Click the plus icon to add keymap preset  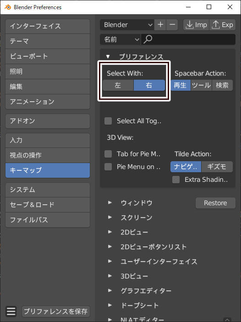point(160,25)
